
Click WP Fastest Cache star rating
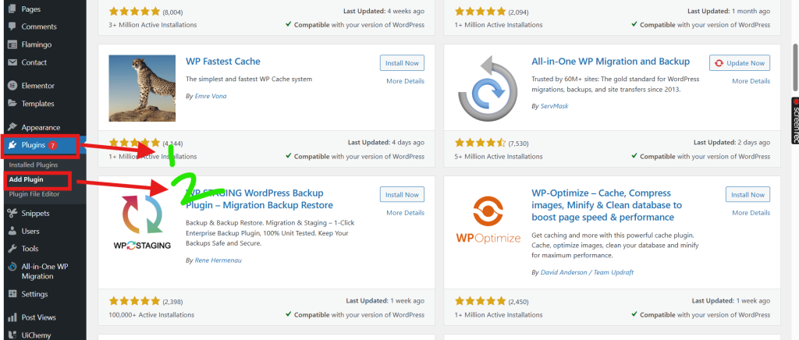[x=134, y=143]
